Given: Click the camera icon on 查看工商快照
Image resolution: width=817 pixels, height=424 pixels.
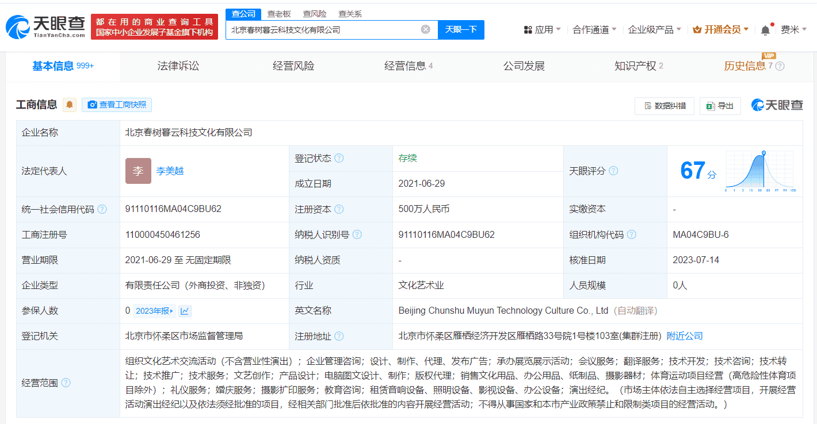Looking at the screenshot, I should point(92,105).
